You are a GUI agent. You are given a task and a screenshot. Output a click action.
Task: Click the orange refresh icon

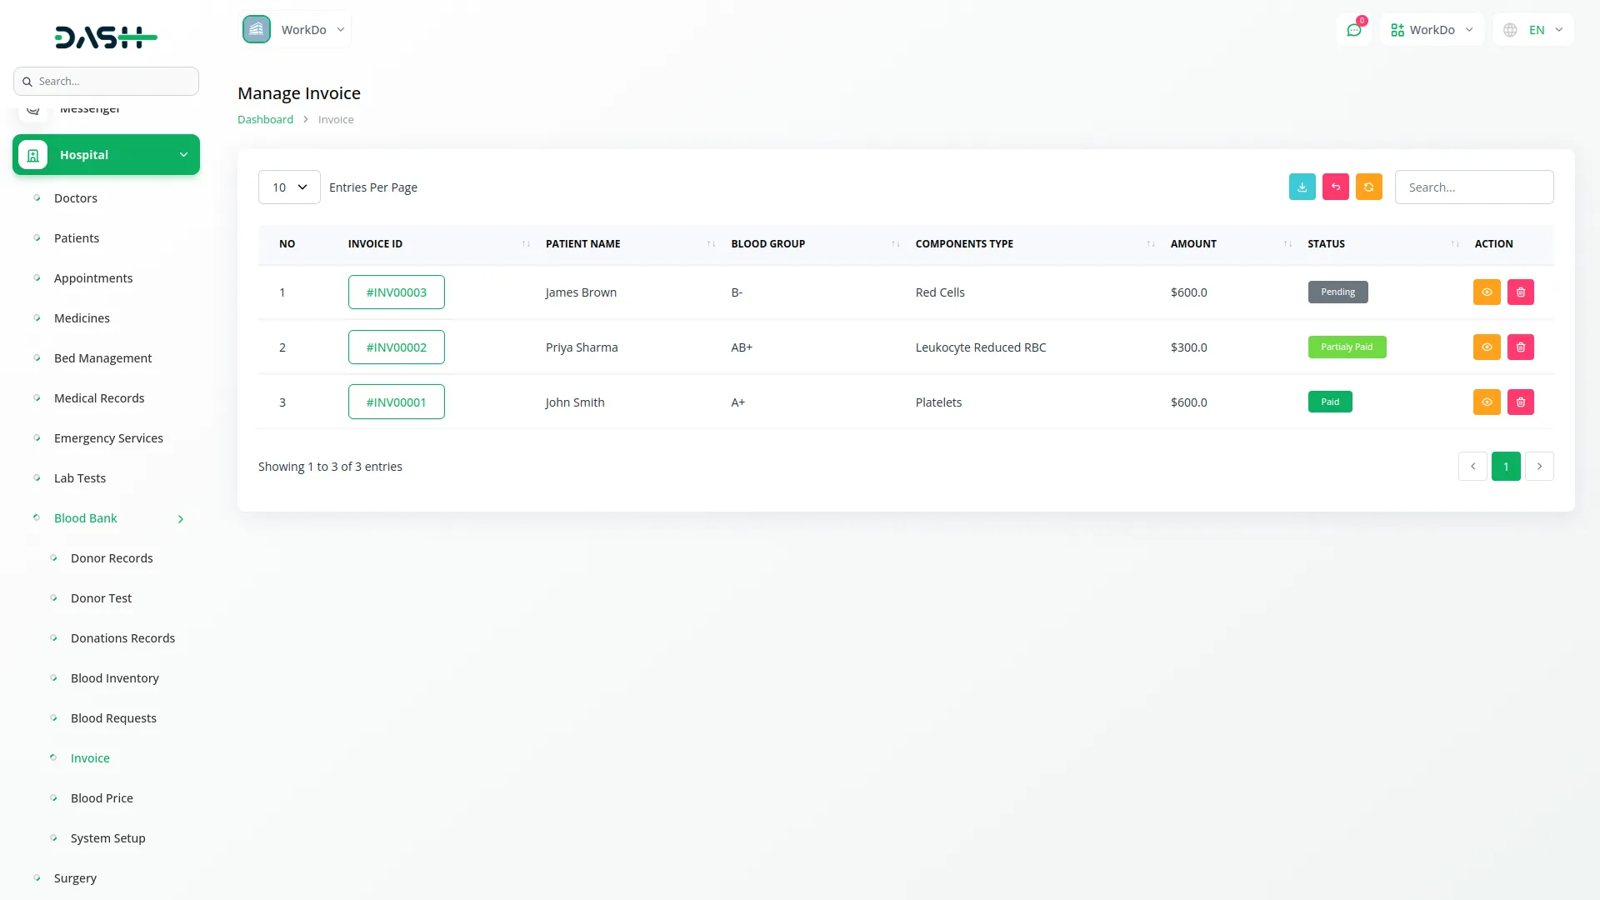tap(1368, 187)
